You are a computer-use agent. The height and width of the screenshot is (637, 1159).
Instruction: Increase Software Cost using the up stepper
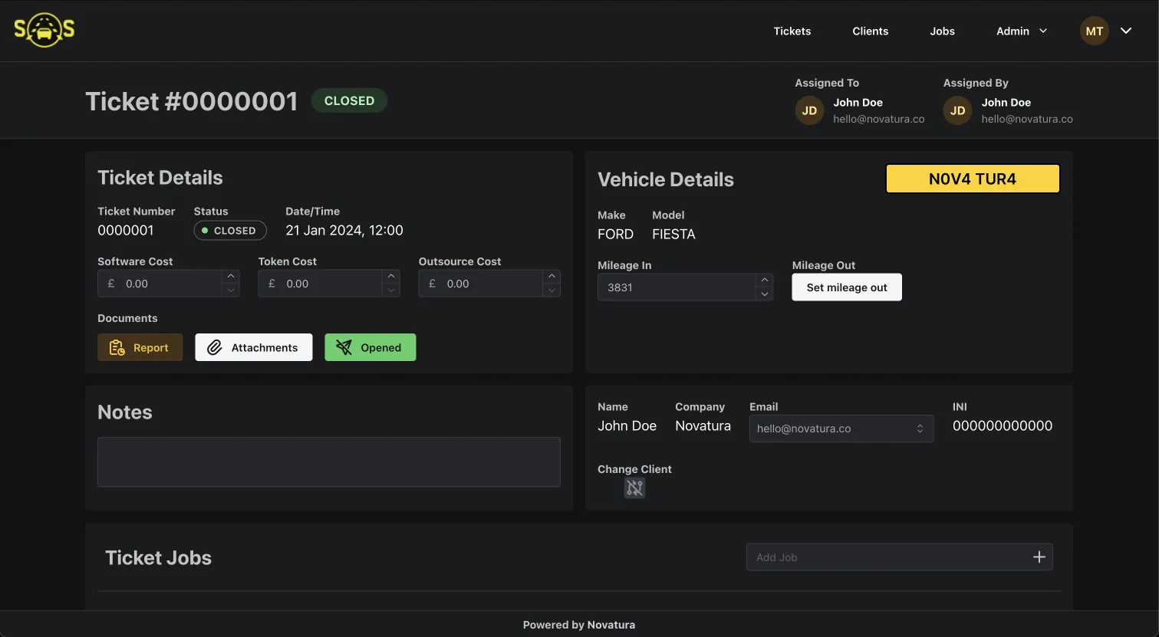[231, 277]
